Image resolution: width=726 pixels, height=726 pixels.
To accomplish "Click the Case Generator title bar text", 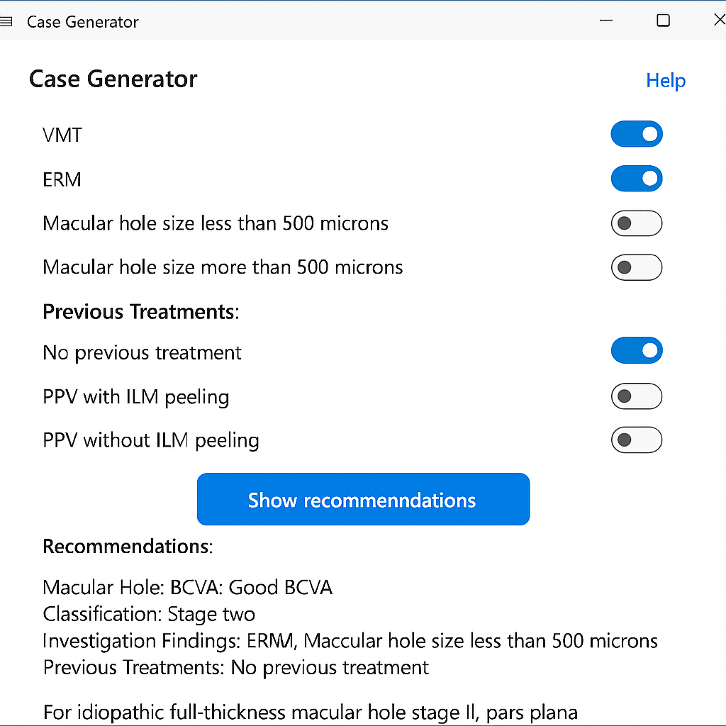I will pos(82,22).
